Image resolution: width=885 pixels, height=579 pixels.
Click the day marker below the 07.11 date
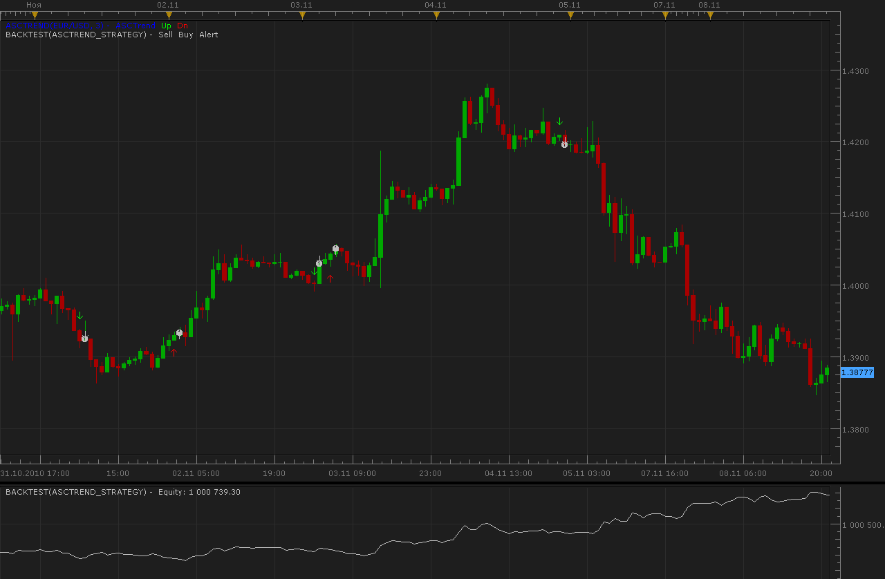(665, 15)
